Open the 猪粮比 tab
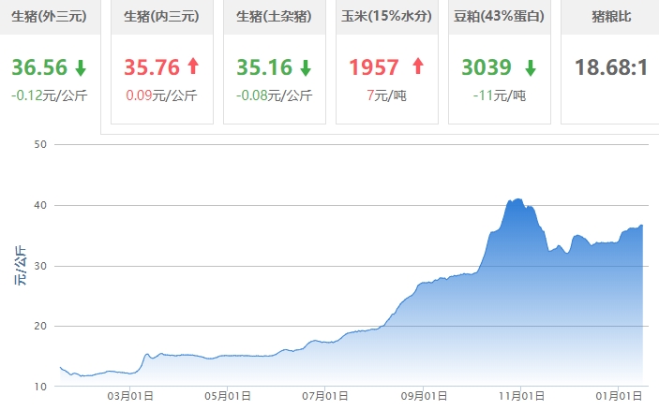The image size is (659, 410). [x=611, y=17]
